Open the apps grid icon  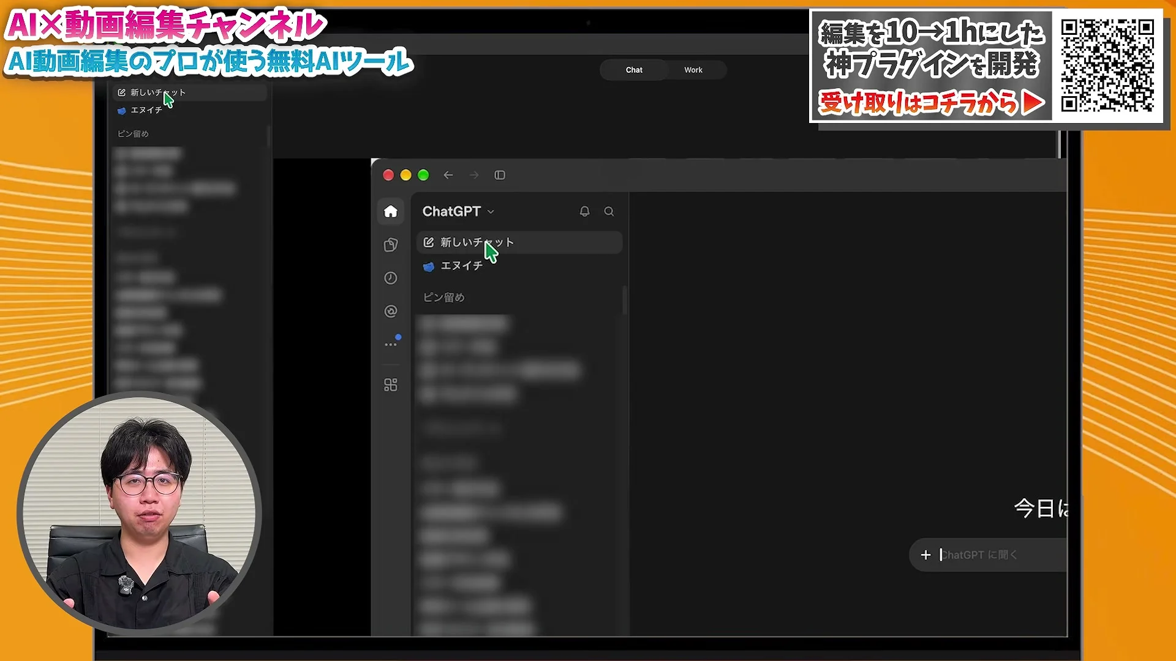(390, 385)
